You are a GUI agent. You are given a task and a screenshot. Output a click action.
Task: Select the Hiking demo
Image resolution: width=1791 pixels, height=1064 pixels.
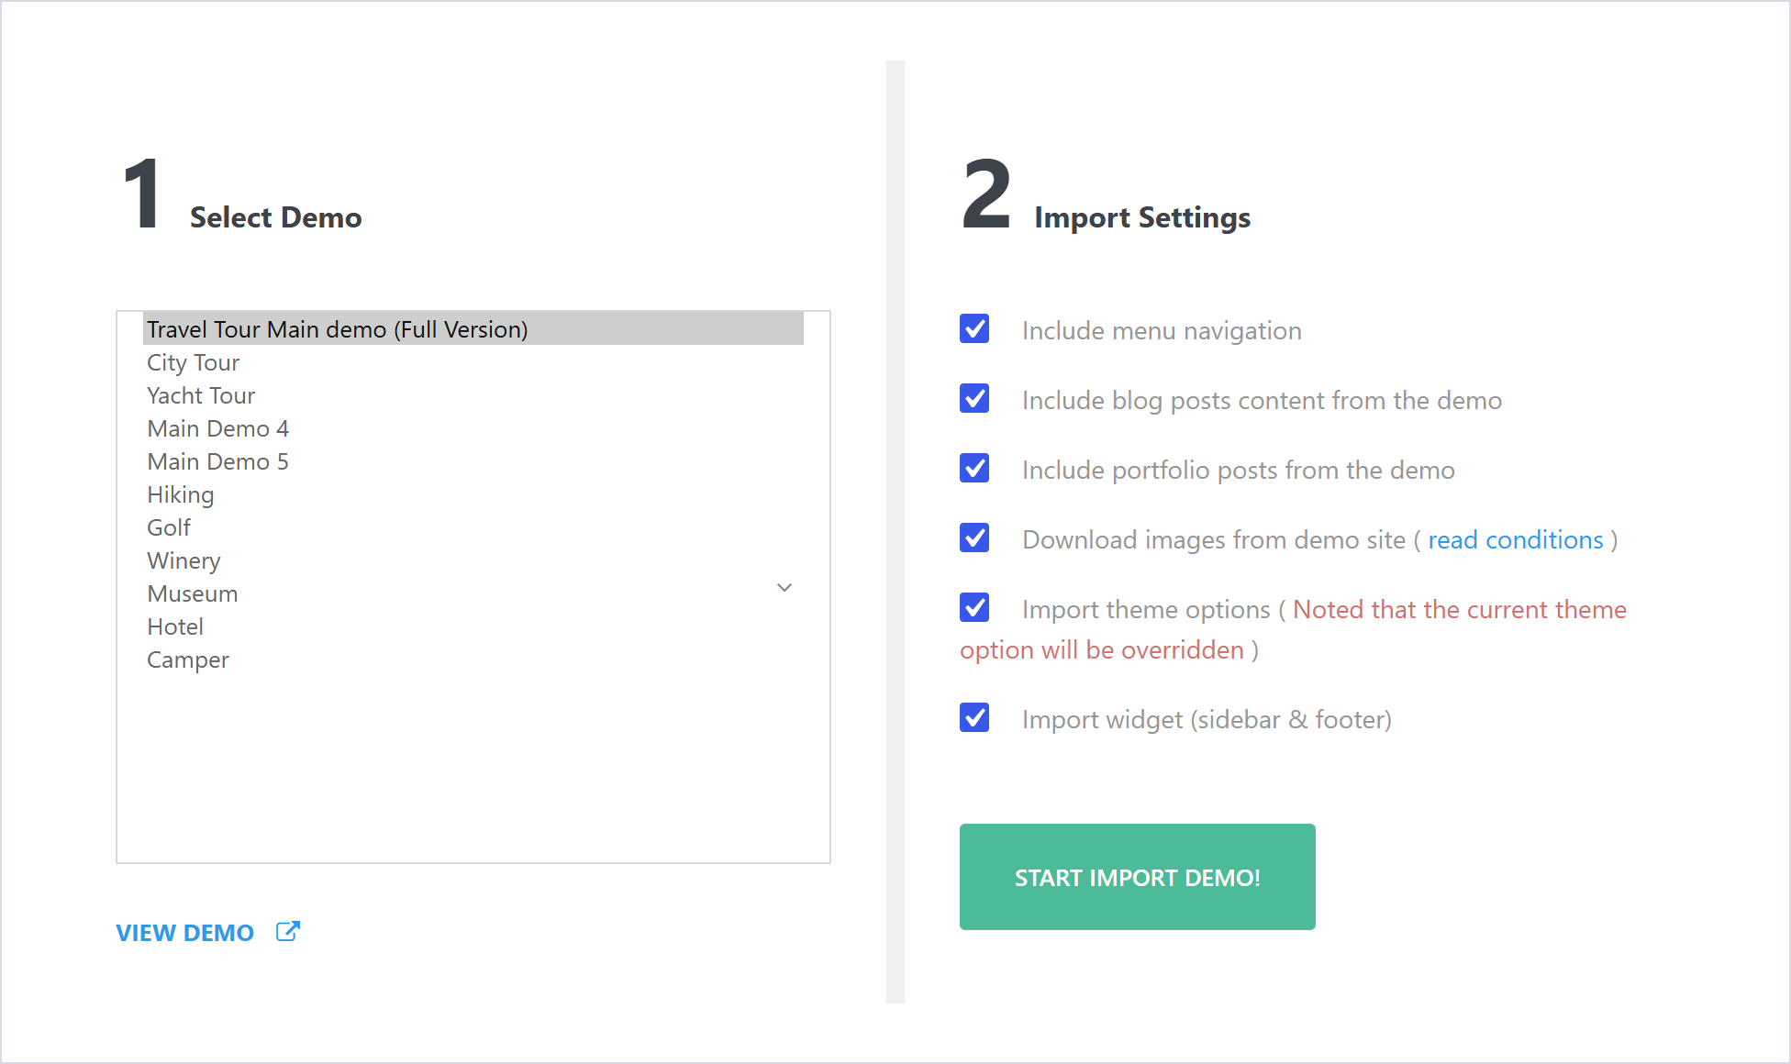click(473, 493)
